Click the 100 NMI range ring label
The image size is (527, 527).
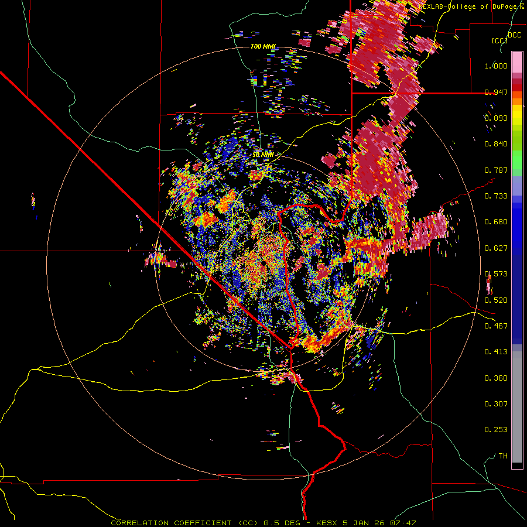coord(263,46)
